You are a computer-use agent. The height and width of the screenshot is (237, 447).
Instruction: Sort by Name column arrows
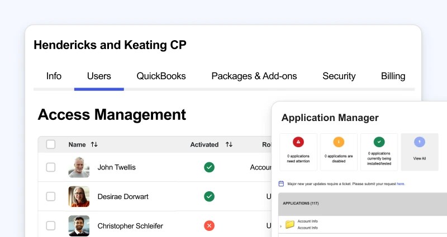pyautogui.click(x=94, y=144)
